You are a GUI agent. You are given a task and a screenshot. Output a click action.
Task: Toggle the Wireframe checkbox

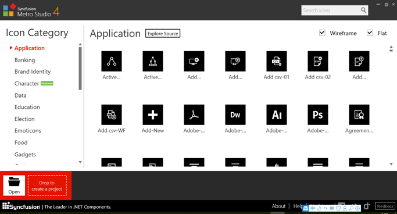click(x=322, y=33)
